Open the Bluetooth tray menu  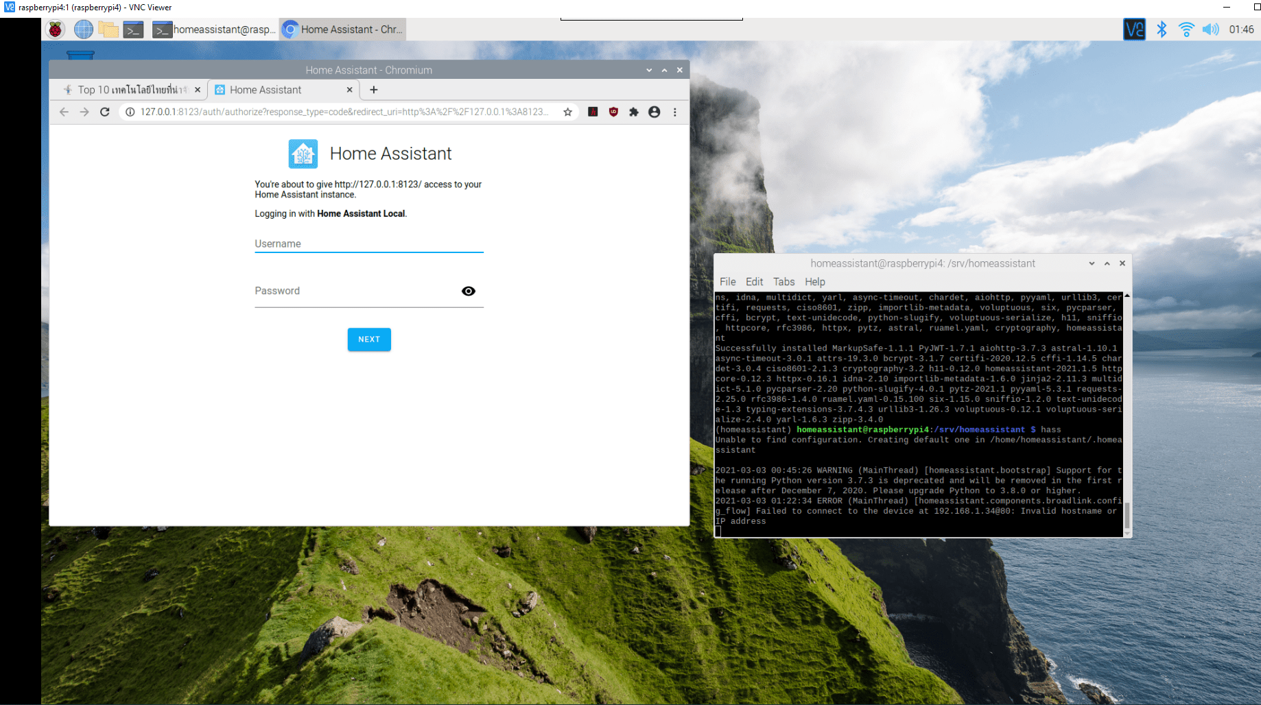(x=1162, y=29)
